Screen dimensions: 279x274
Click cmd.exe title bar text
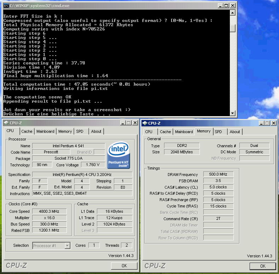[40, 6]
